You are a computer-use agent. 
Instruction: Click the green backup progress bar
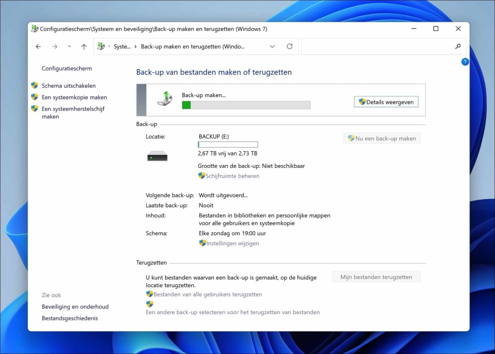coord(186,105)
